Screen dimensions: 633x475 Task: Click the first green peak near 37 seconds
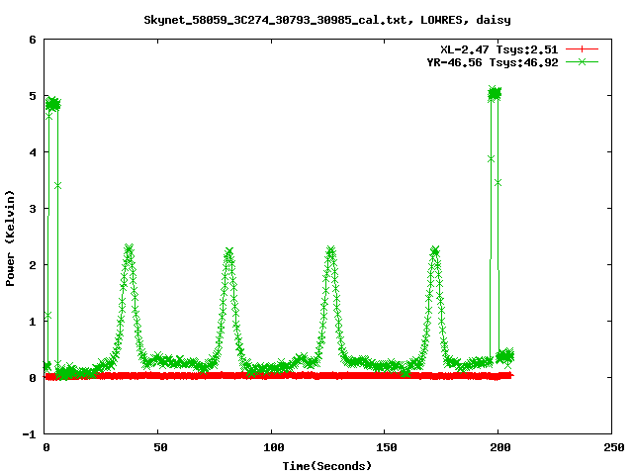click(129, 248)
